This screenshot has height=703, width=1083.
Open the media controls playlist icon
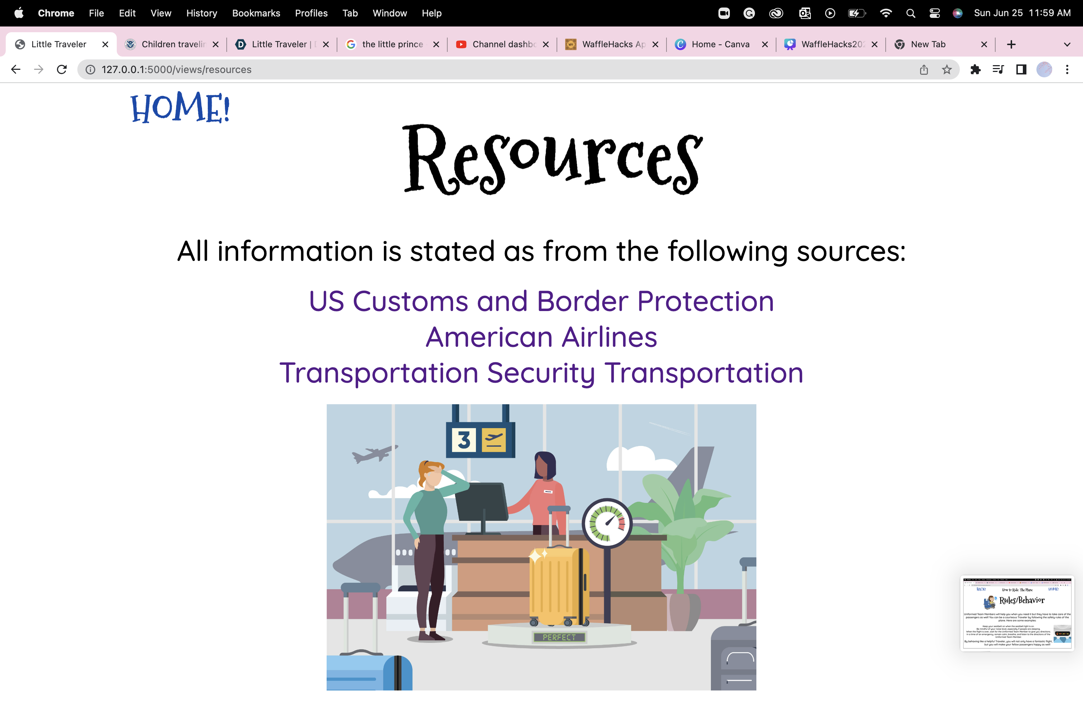click(998, 69)
